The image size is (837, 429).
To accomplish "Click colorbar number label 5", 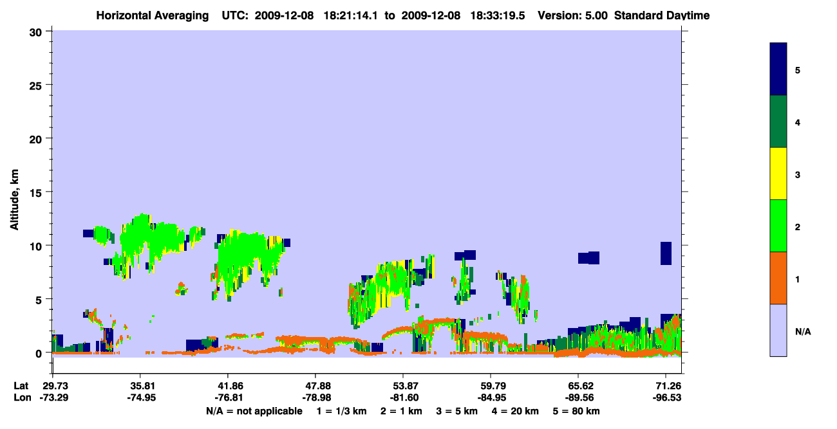I will [x=798, y=70].
